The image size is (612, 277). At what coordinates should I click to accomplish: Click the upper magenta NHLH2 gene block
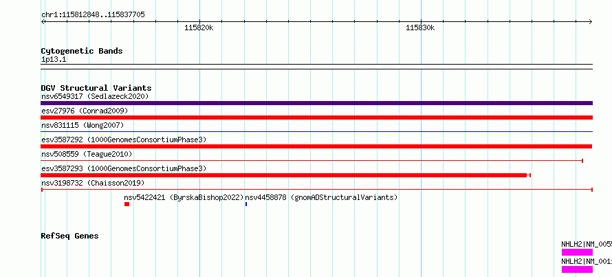(577, 252)
